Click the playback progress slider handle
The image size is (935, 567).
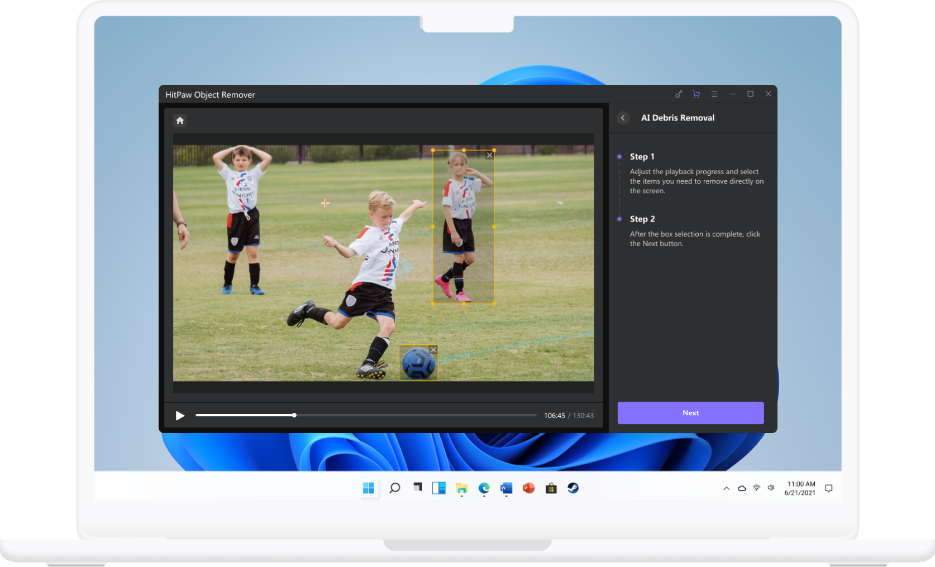(294, 415)
